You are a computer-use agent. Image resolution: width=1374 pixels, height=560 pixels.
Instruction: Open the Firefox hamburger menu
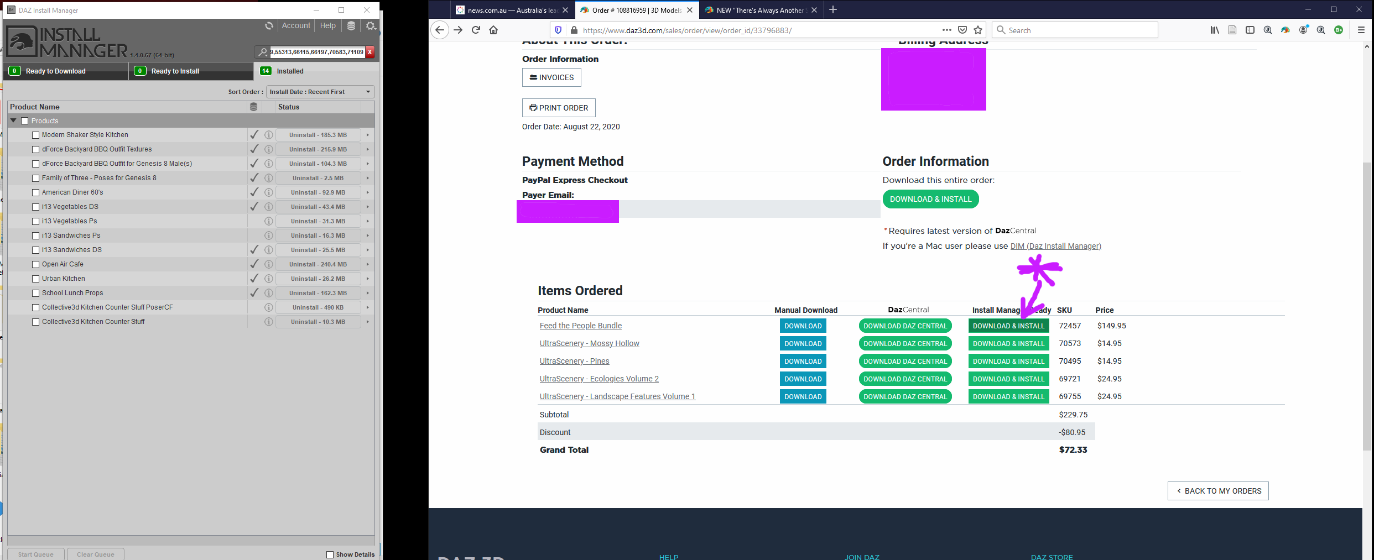(x=1361, y=30)
